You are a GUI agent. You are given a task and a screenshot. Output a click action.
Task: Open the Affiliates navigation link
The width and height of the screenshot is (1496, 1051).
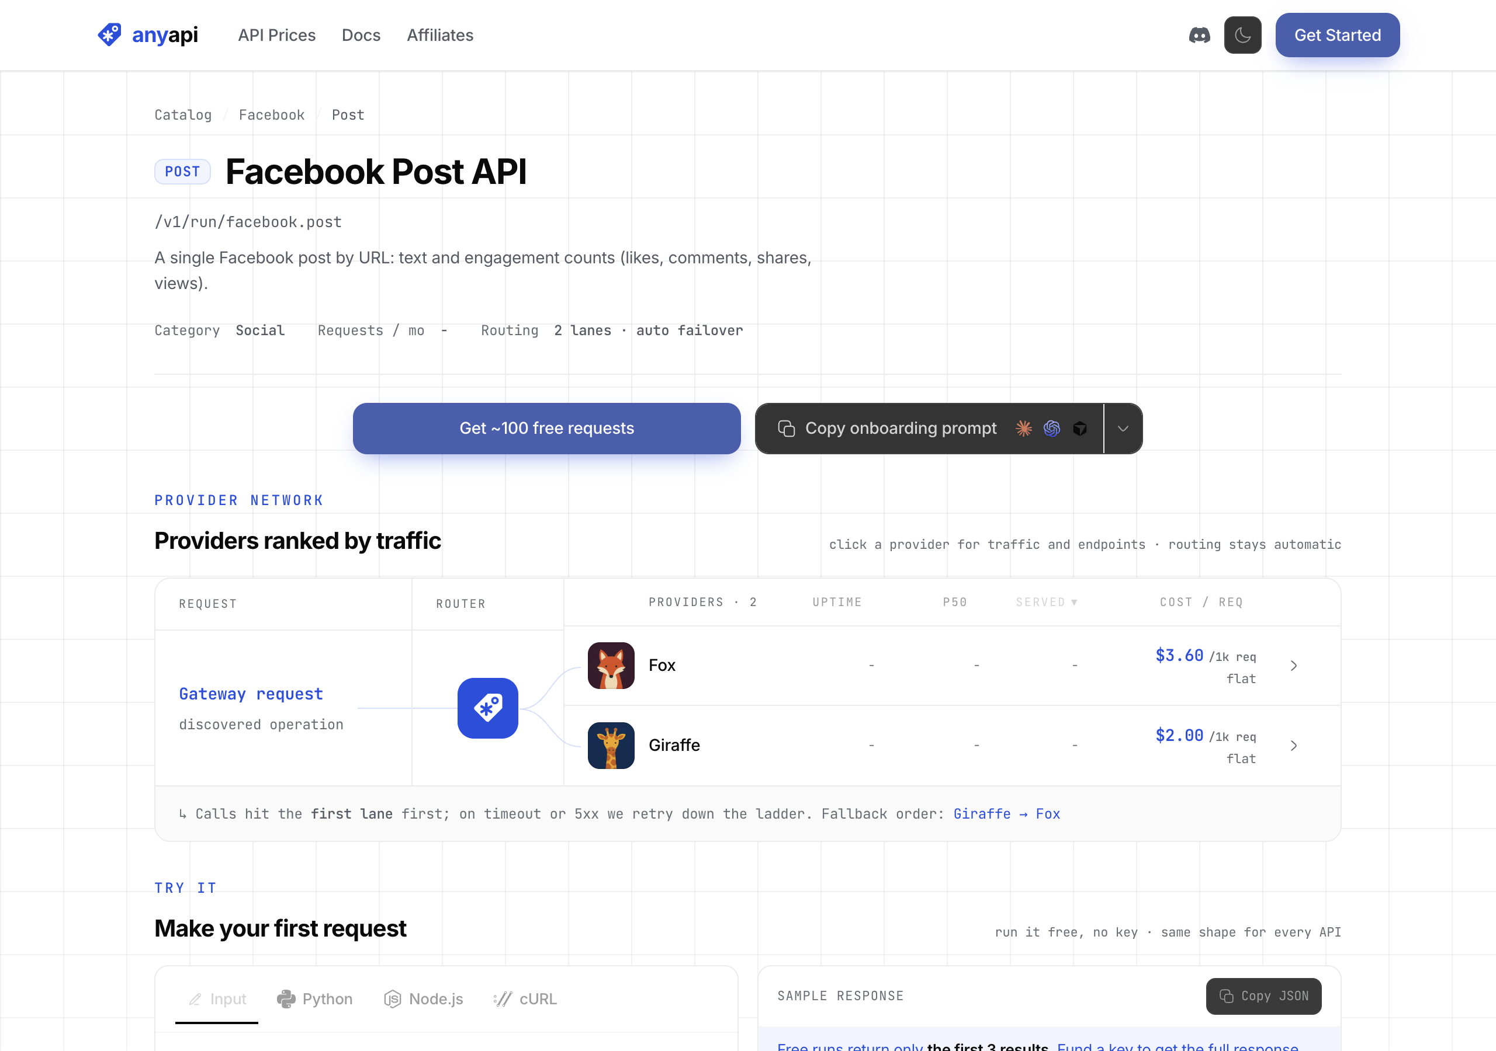440,35
